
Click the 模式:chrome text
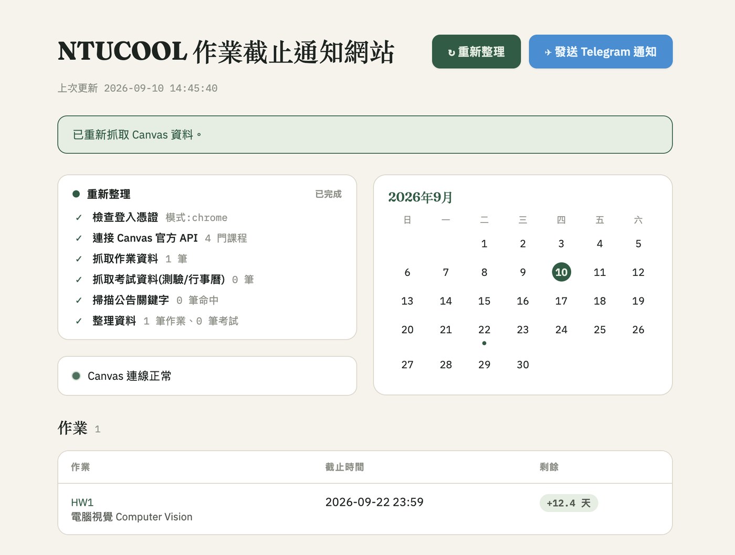196,218
